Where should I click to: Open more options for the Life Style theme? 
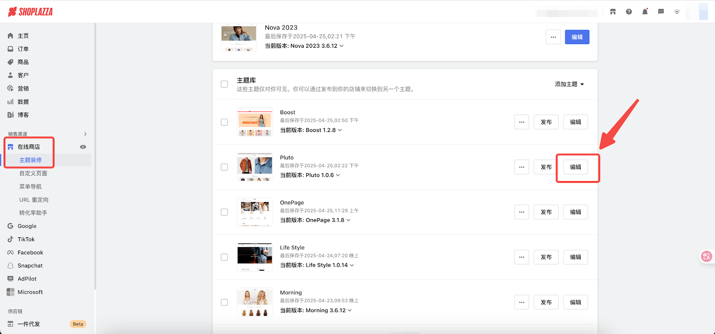pos(522,257)
